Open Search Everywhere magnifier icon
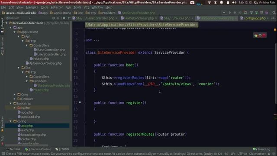 274,13
